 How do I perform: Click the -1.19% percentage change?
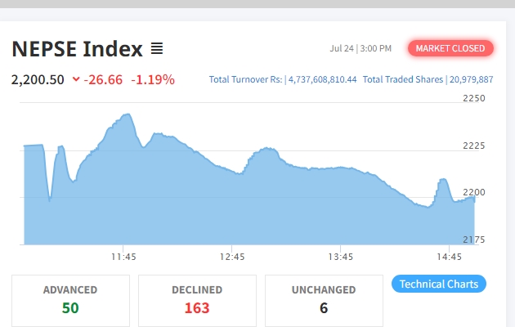coord(154,79)
